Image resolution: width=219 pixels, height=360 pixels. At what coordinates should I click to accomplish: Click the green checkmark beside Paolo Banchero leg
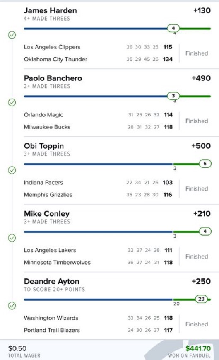point(12,102)
